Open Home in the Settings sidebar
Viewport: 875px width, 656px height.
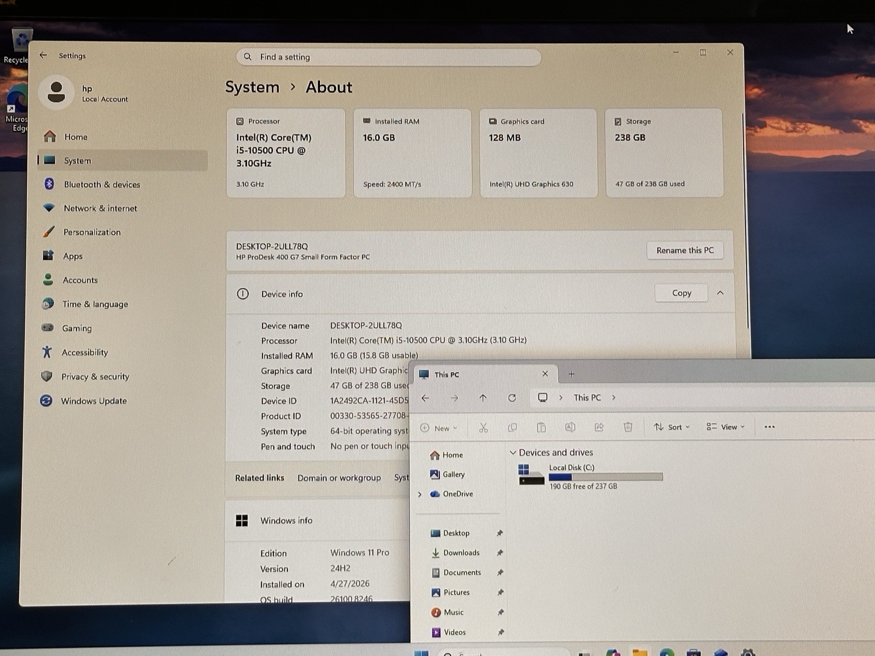coord(123,137)
